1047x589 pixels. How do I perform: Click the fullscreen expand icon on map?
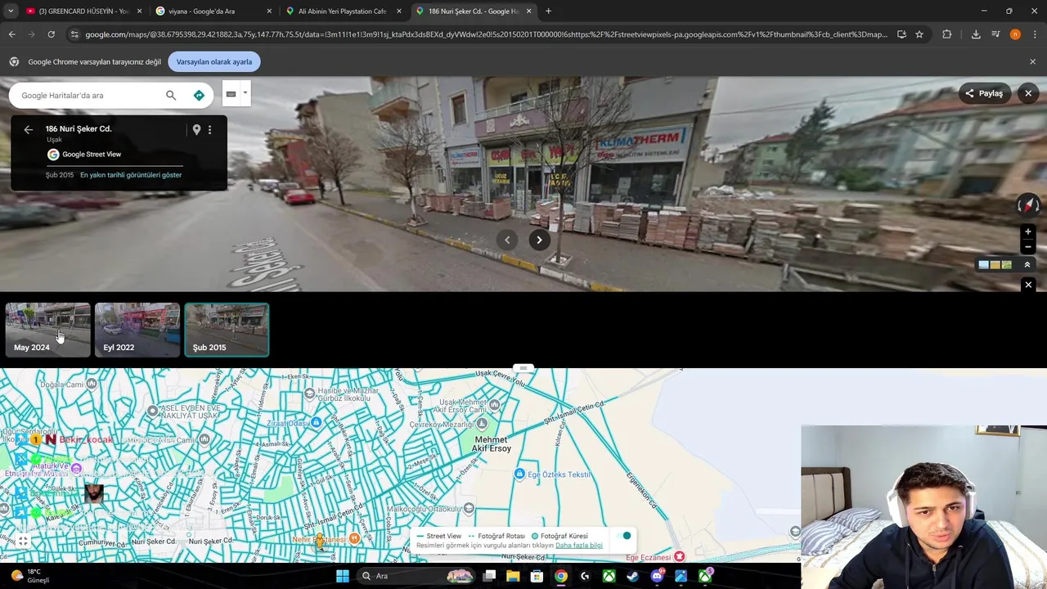(23, 541)
